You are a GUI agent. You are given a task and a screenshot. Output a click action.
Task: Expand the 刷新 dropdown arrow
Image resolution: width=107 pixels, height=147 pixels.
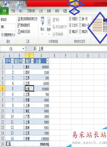[49, 34]
